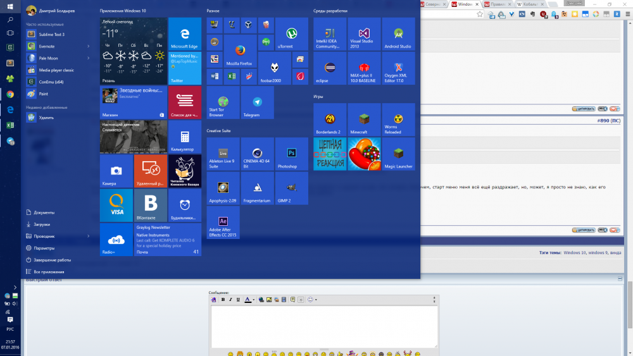Open the MAX+plus II 10.0 BASELINE tile

pos(364,68)
